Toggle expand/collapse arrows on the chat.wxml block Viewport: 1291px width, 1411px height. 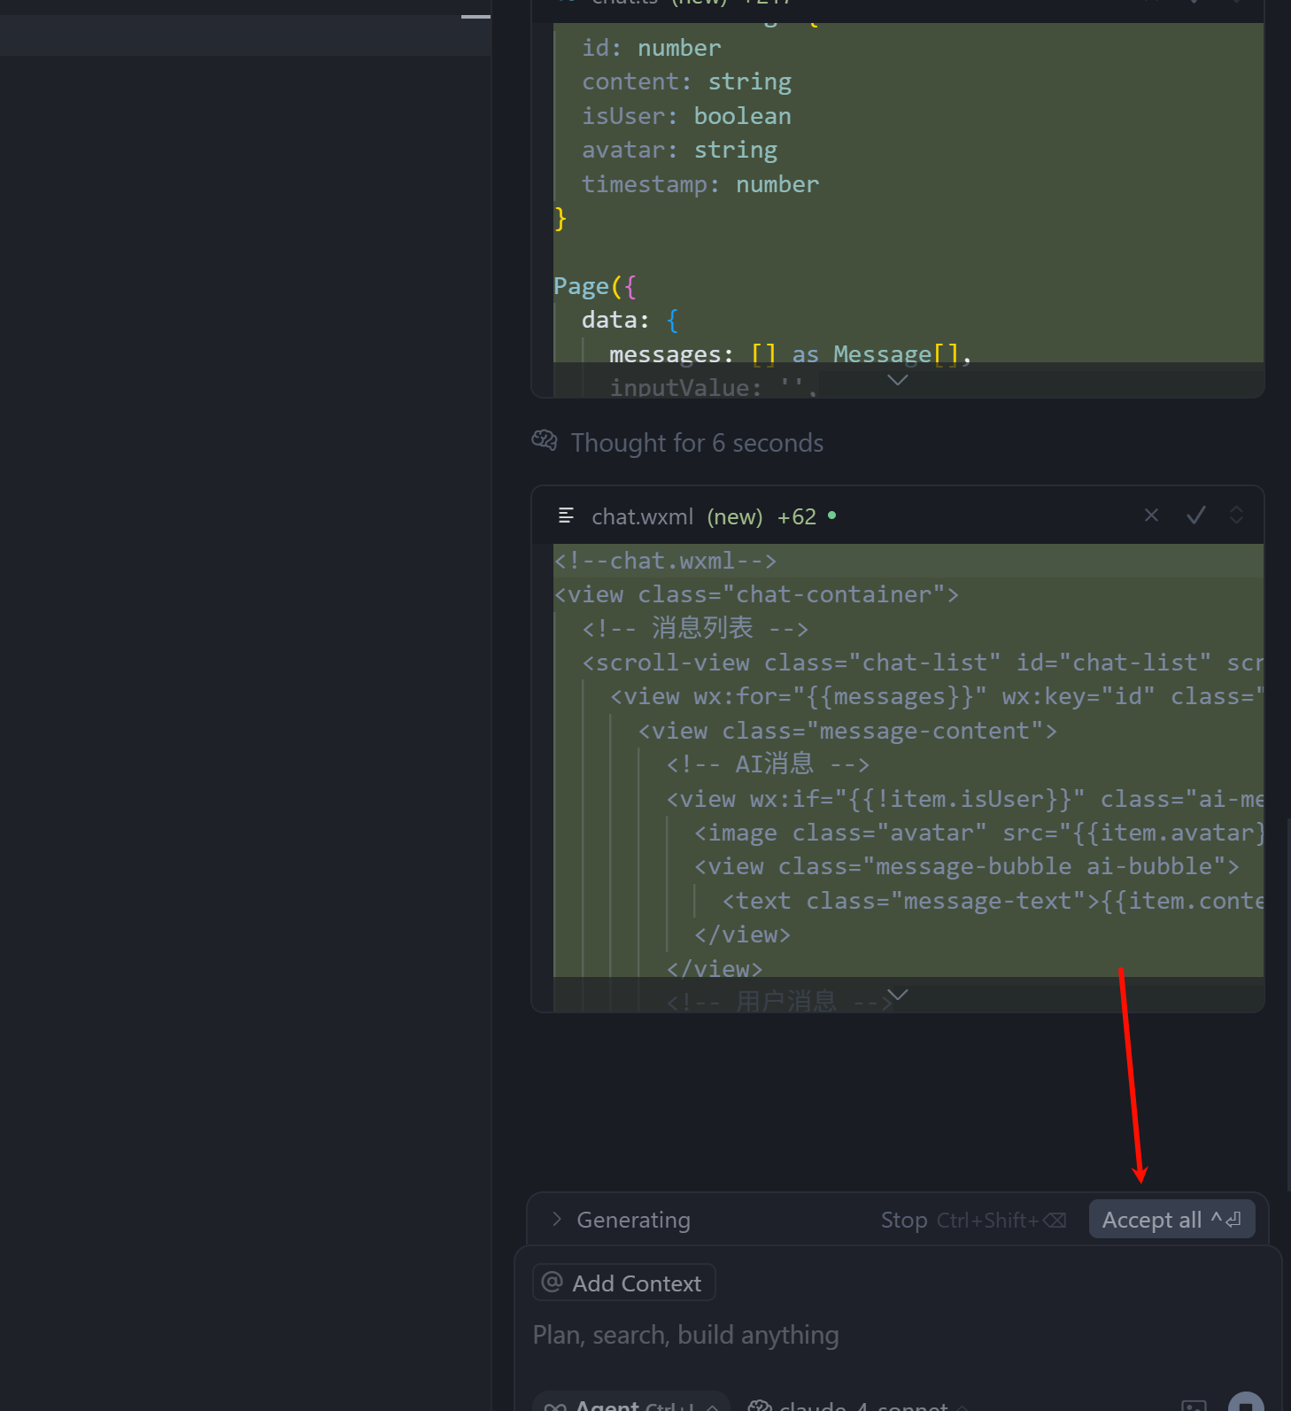coord(1236,516)
